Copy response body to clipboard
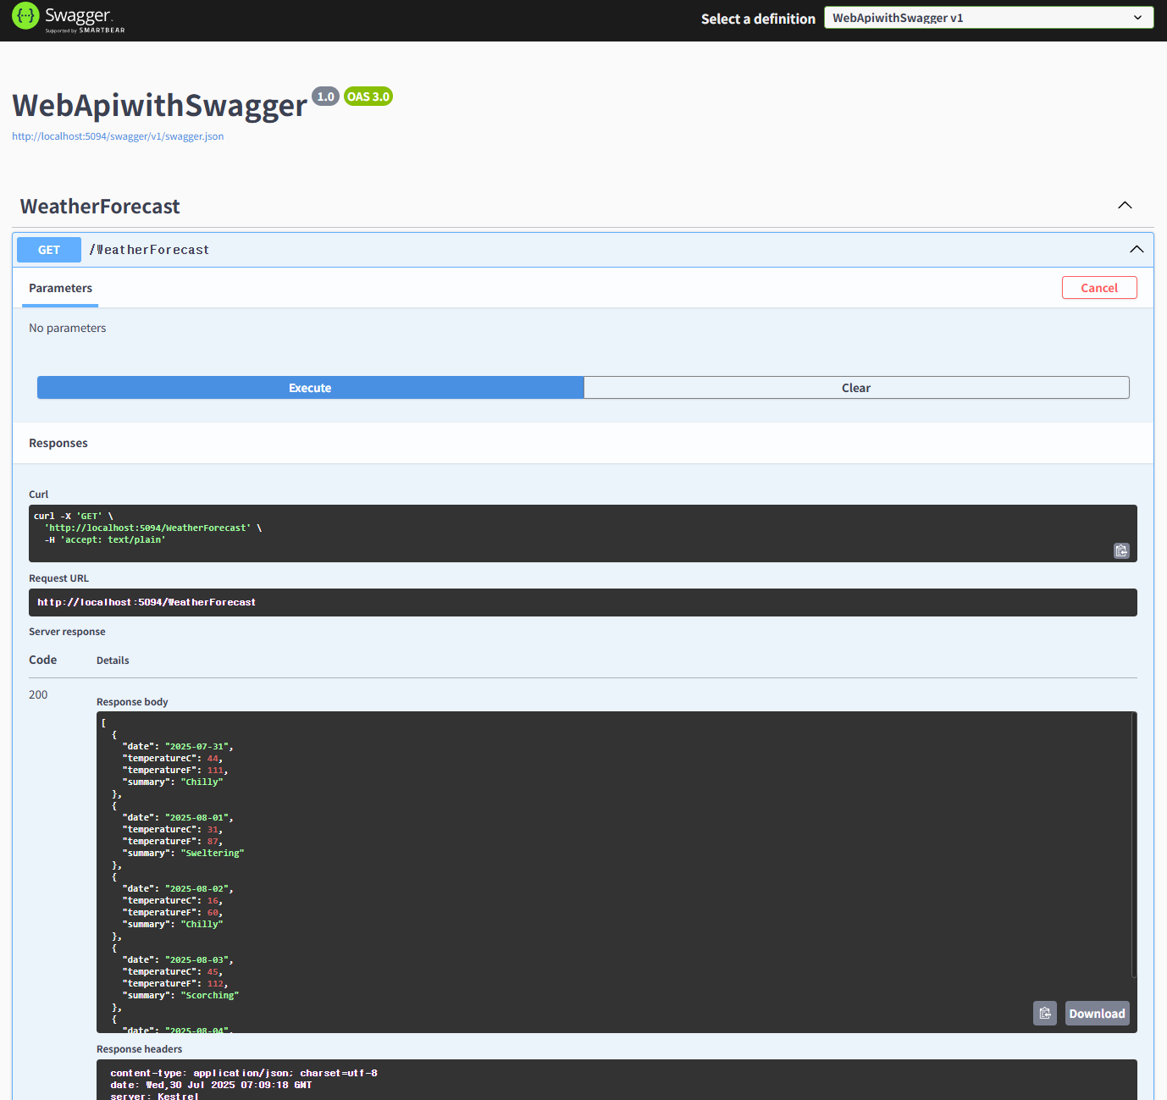Image resolution: width=1167 pixels, height=1100 pixels. [x=1045, y=1014]
